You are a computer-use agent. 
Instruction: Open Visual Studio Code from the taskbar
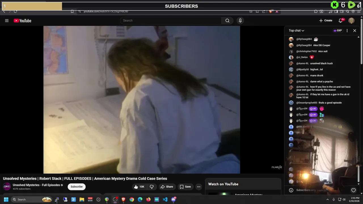[165, 199]
